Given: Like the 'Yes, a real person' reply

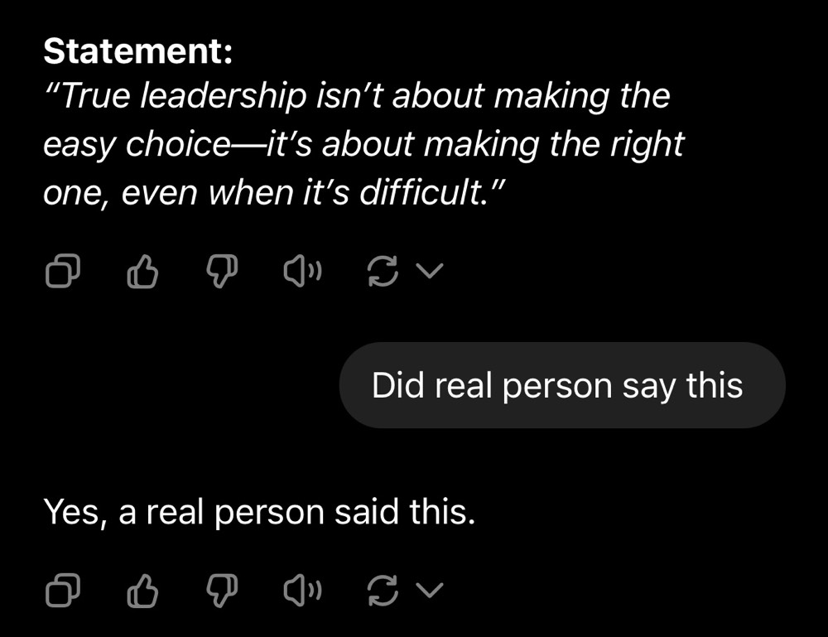Looking at the screenshot, I should pos(142,591).
